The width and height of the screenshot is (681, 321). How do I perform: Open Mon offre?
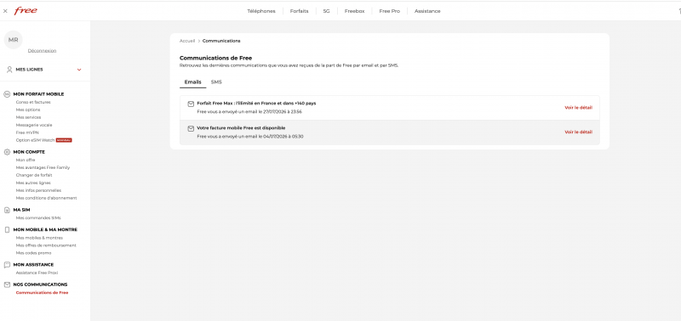(x=26, y=160)
